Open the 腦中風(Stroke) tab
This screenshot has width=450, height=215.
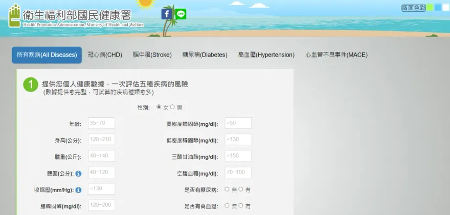152,55
